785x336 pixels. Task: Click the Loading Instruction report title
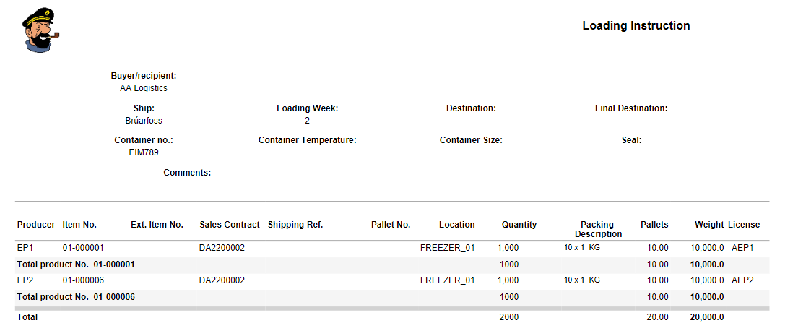[x=636, y=26]
